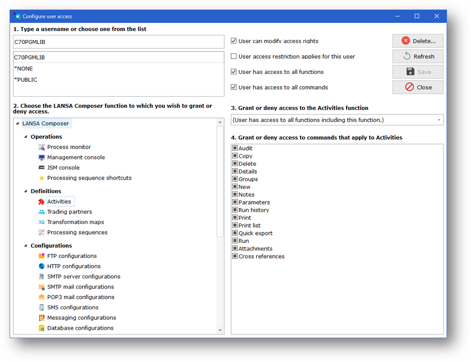Viewport: 471px width, 362px height.
Task: Click the Trading partners people icon
Action: (41, 211)
